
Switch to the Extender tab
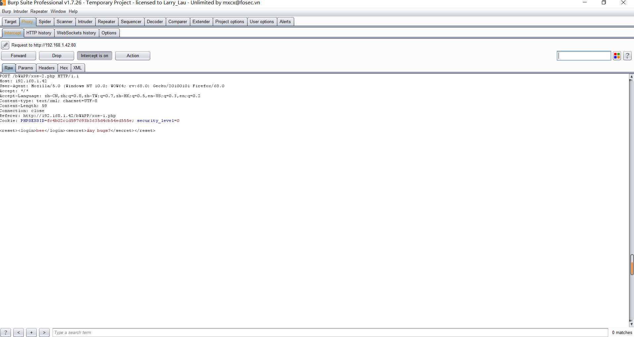(x=201, y=22)
